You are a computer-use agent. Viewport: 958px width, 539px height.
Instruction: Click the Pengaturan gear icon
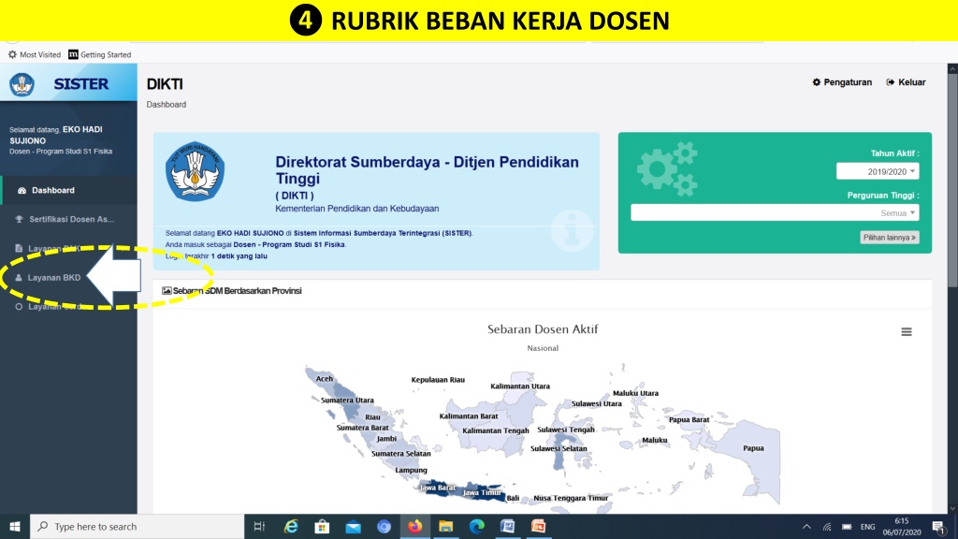[x=816, y=82]
